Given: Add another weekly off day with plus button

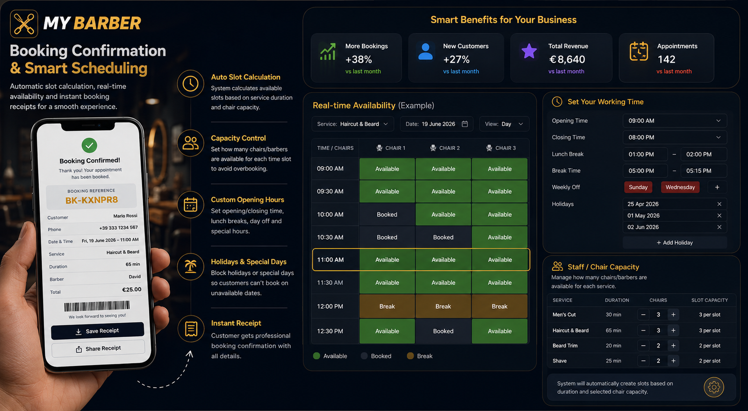Looking at the screenshot, I should click(x=717, y=187).
